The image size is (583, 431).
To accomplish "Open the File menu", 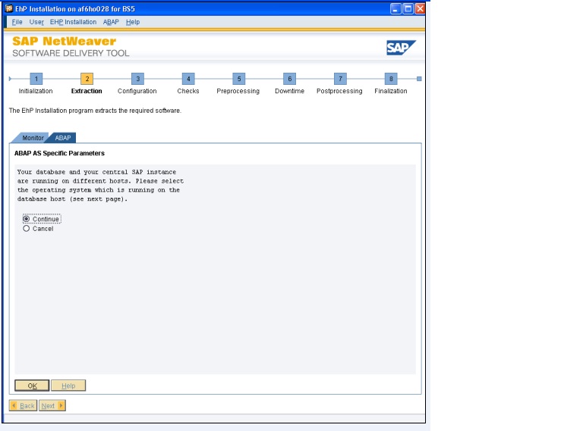I will 17,22.
